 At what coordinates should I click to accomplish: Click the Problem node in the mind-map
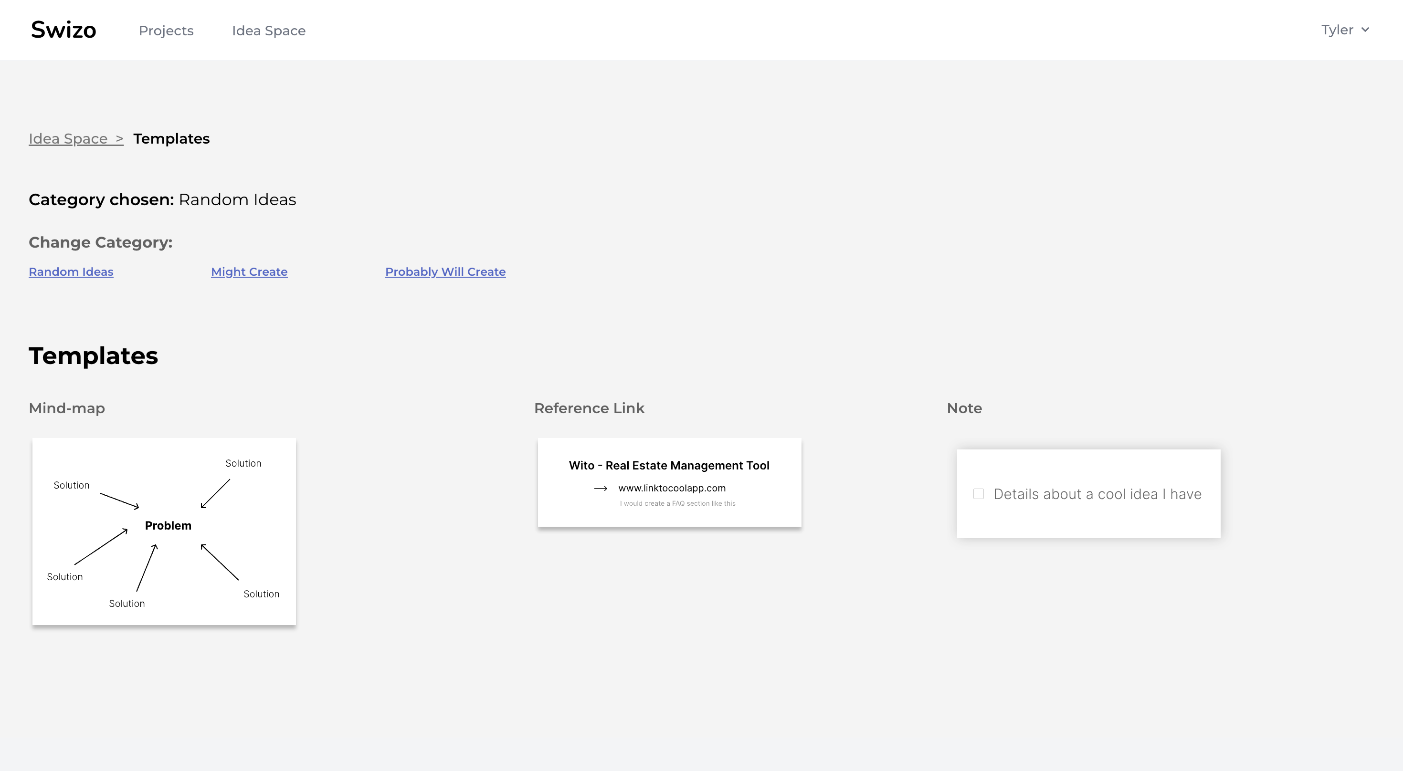[168, 525]
